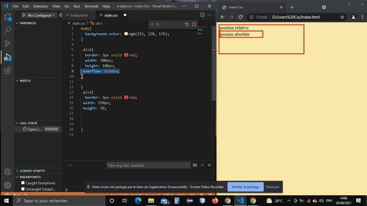Open the Run and Debug view
Viewport: 367px width, 206px height.
[7, 57]
